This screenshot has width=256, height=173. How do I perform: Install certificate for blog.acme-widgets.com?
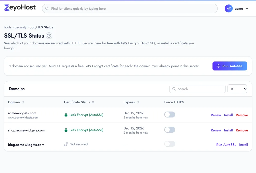[243, 145]
